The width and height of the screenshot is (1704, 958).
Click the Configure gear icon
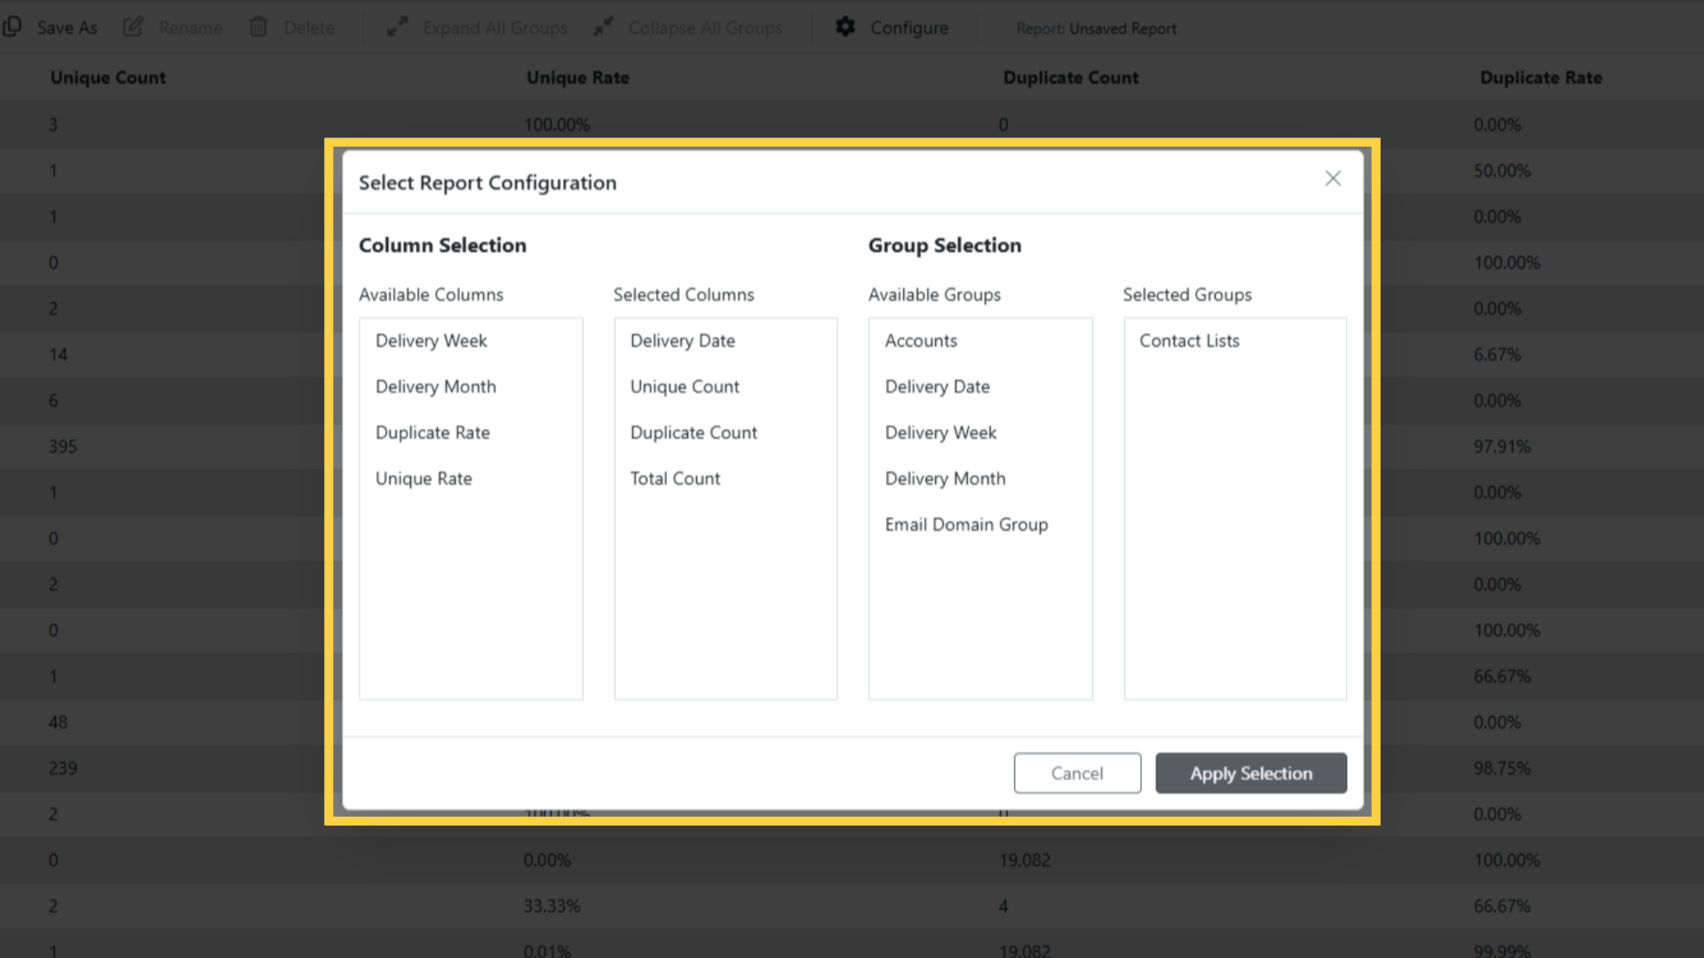[845, 27]
